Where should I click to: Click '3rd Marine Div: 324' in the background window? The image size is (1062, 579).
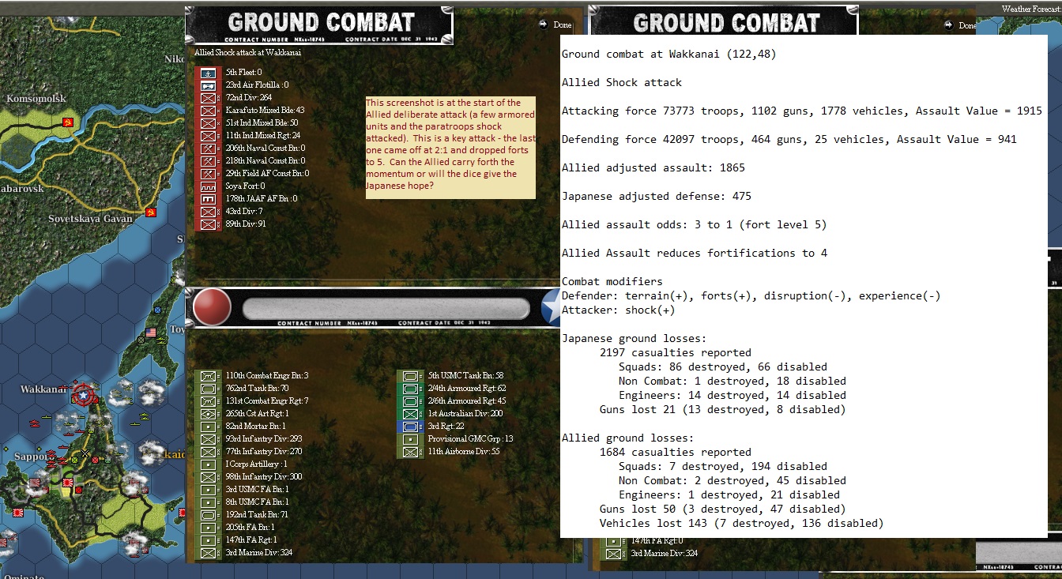tap(652, 554)
